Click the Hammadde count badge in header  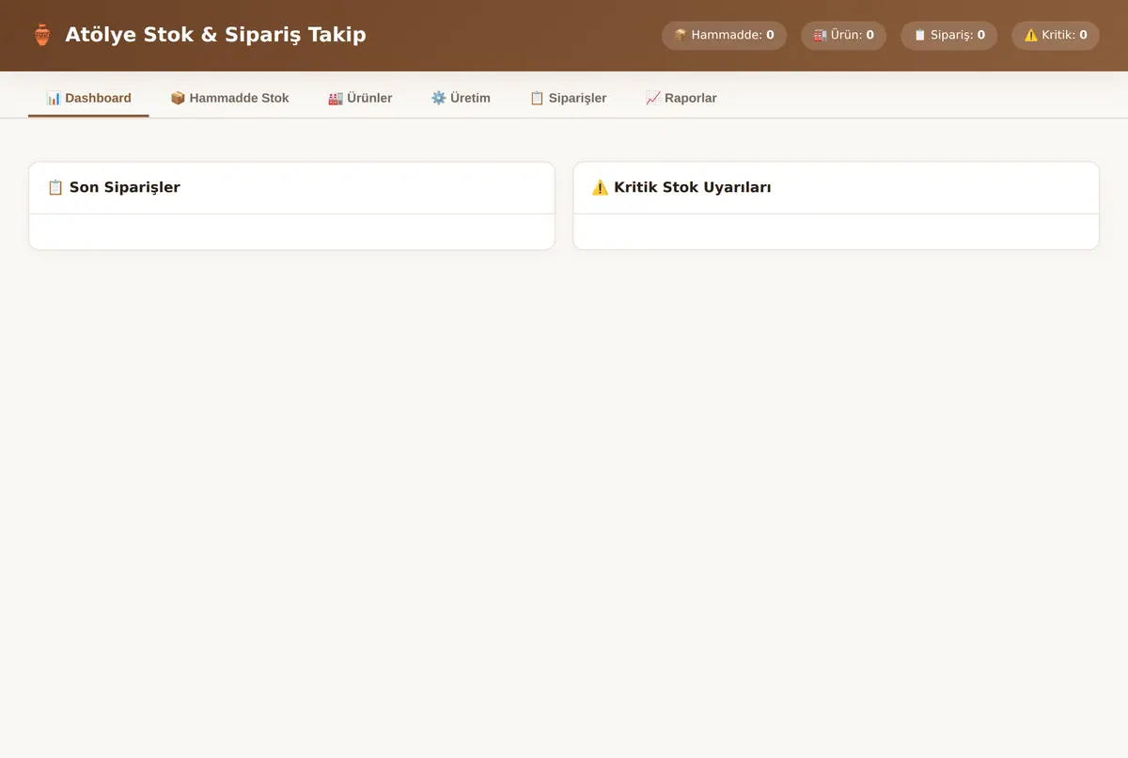724,36
